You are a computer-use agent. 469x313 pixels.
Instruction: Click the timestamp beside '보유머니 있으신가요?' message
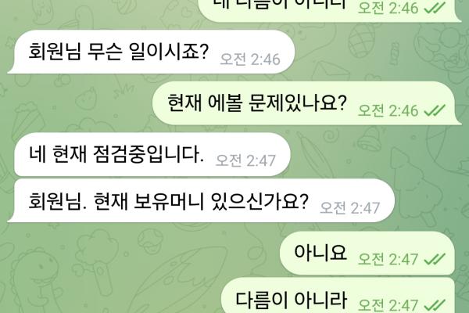(349, 208)
